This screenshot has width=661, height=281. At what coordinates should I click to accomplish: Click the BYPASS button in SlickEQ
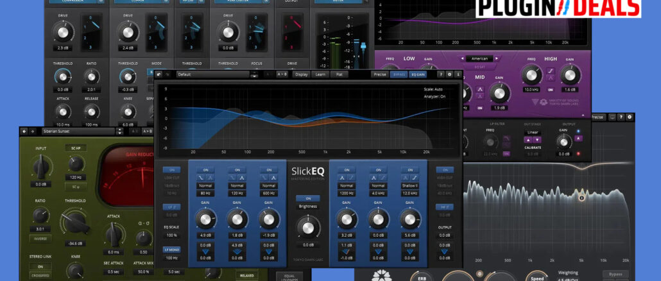(x=399, y=74)
